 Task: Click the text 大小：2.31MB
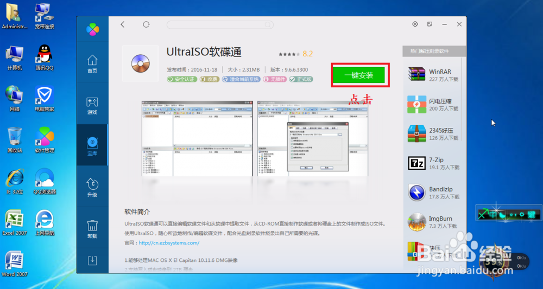point(243,69)
